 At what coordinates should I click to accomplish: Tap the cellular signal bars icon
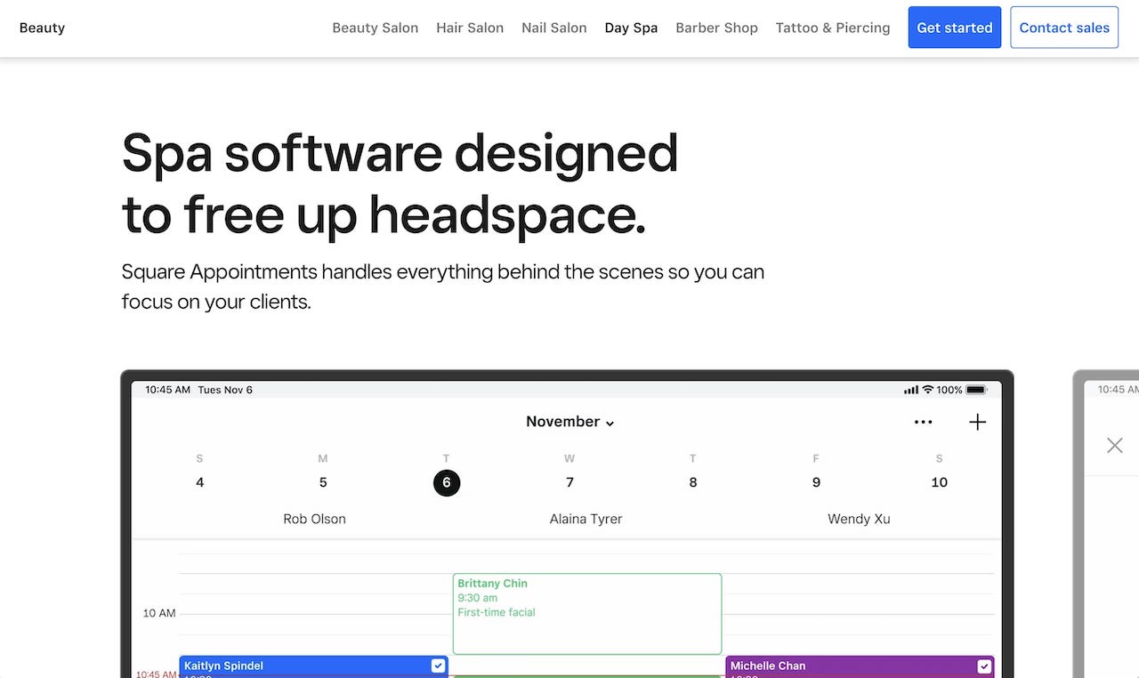[911, 390]
